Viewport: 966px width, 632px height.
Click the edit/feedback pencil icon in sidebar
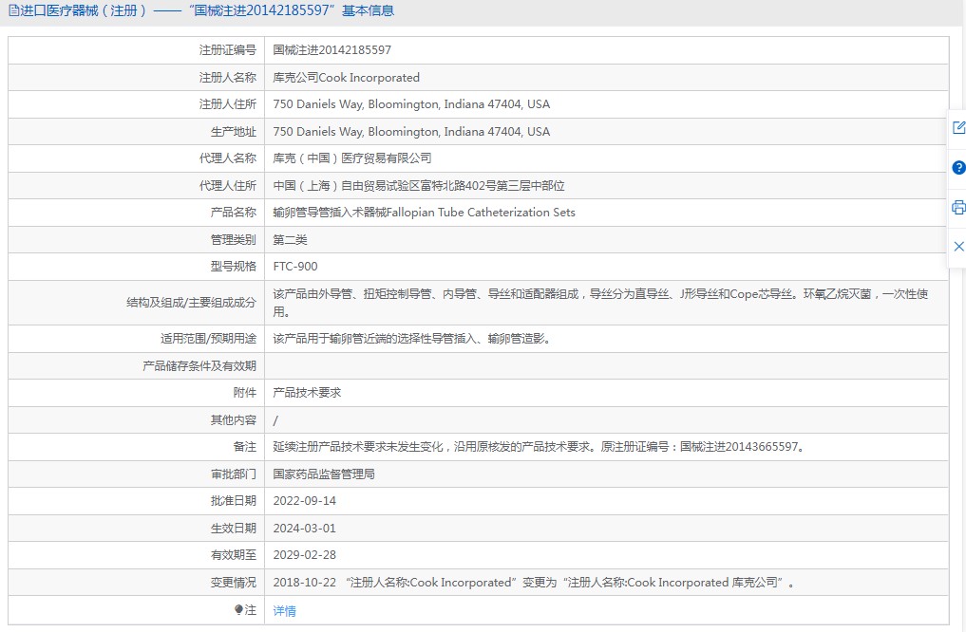click(957, 128)
